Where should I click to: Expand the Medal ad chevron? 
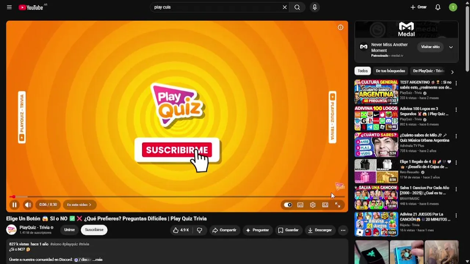tap(451, 47)
